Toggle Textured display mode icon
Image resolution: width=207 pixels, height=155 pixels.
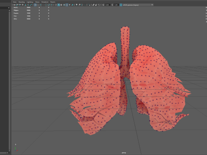(67, 5)
